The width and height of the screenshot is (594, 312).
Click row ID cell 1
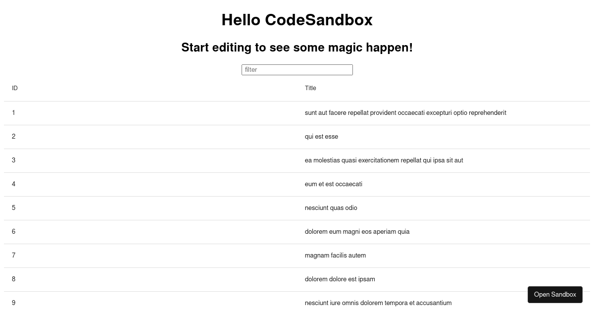coord(150,113)
